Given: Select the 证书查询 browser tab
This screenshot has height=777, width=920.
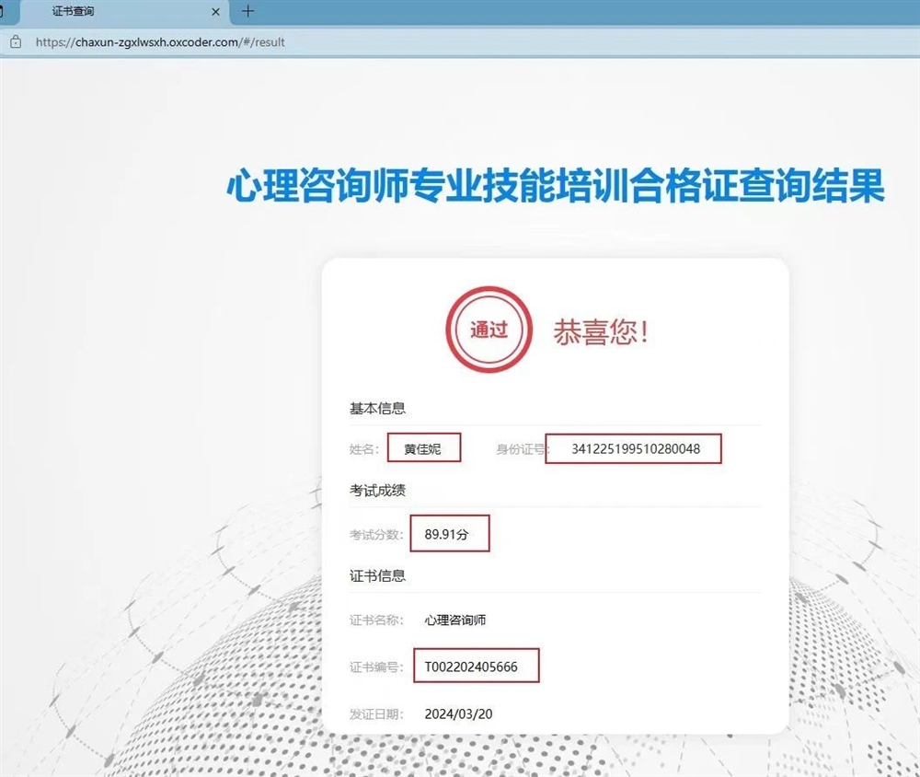Looking at the screenshot, I should (123, 12).
